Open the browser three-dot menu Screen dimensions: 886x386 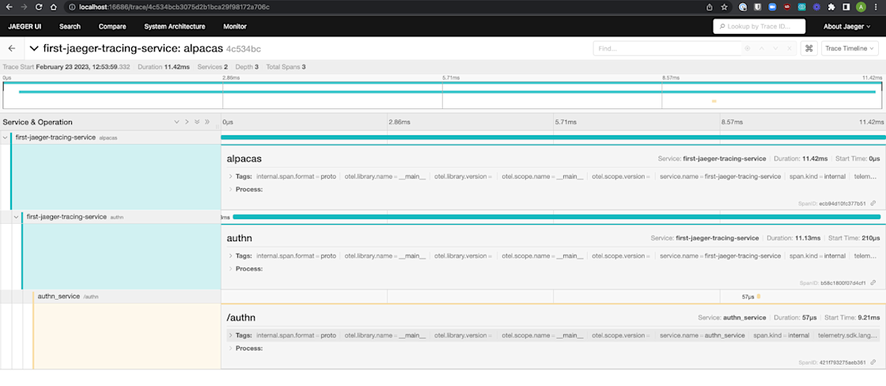click(877, 7)
